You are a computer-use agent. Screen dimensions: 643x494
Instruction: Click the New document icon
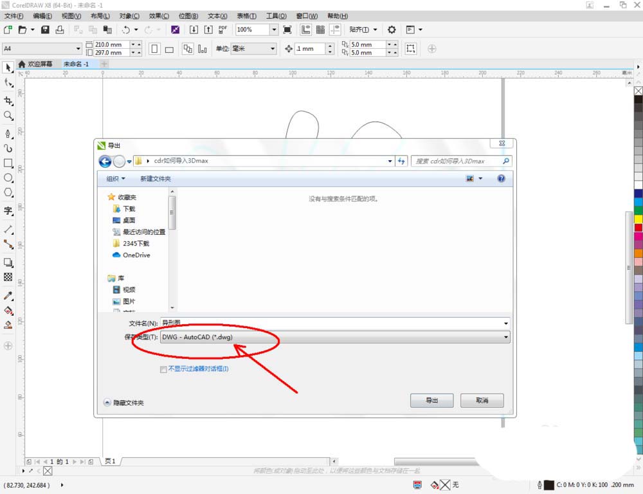8,30
